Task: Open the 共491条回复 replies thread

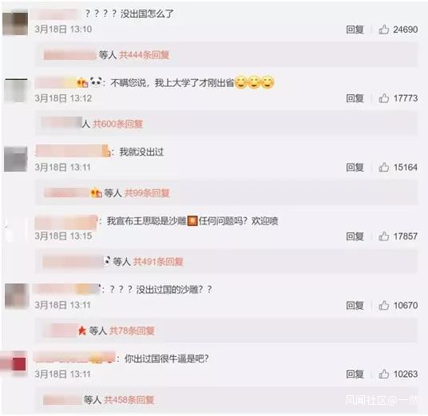Action: click(x=158, y=262)
